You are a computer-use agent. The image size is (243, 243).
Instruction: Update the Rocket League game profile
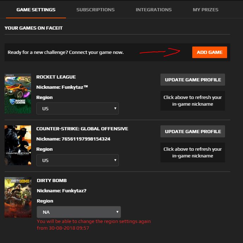[x=193, y=80]
